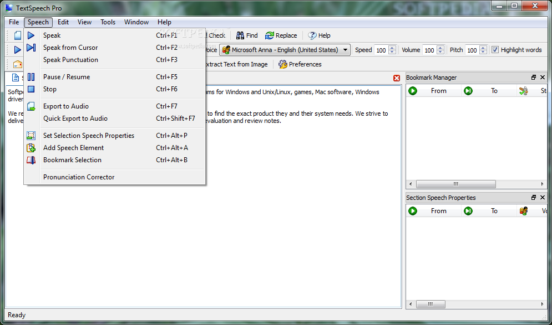The image size is (552, 325).
Task: Click the icon next to Speak from Cursor
Action: click(x=31, y=48)
